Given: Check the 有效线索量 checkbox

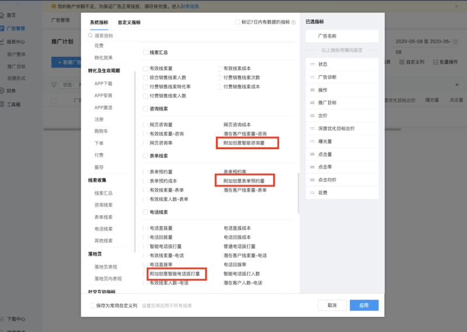Looking at the screenshot, I should click(x=145, y=68).
